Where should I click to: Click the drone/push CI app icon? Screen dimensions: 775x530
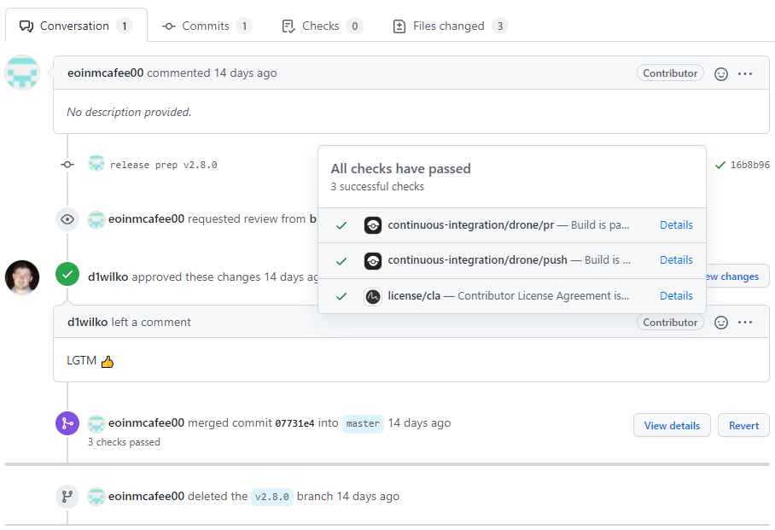[372, 260]
